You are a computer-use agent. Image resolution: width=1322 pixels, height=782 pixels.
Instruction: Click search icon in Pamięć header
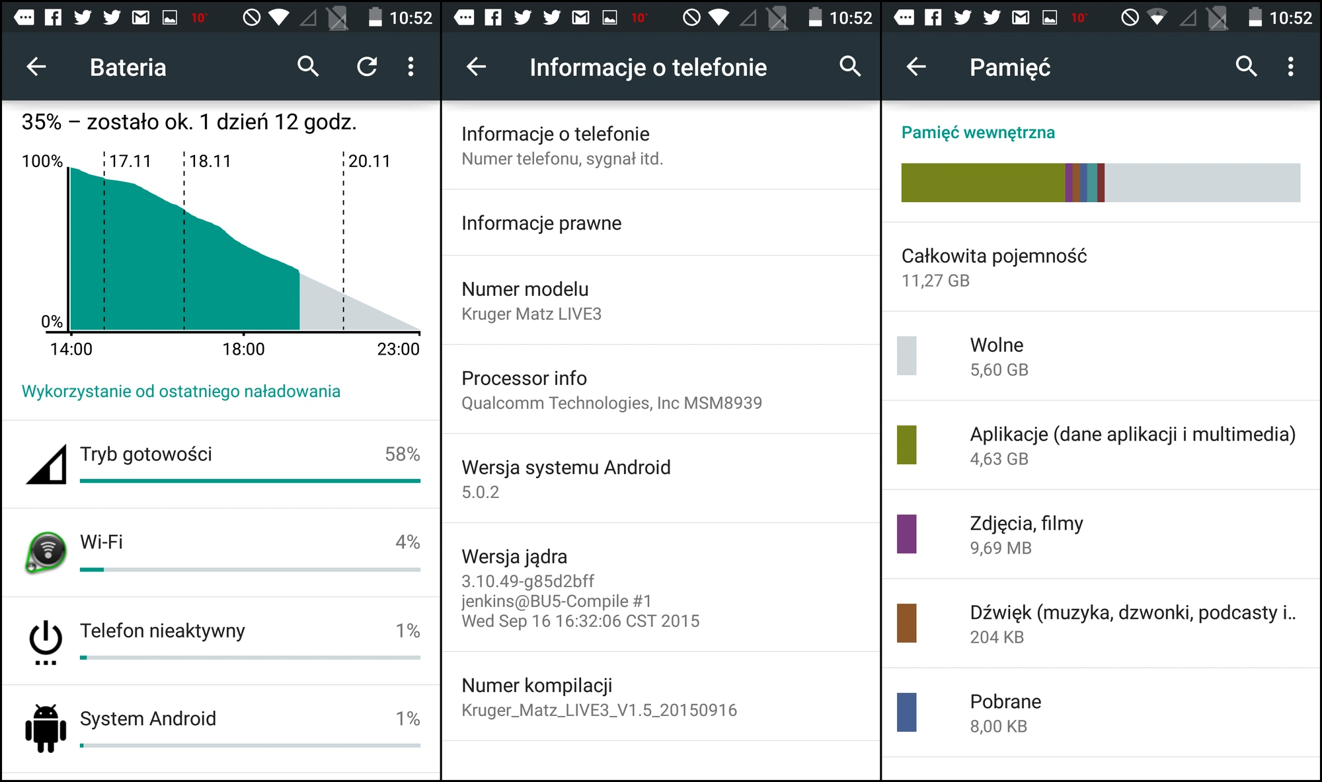(x=1246, y=67)
